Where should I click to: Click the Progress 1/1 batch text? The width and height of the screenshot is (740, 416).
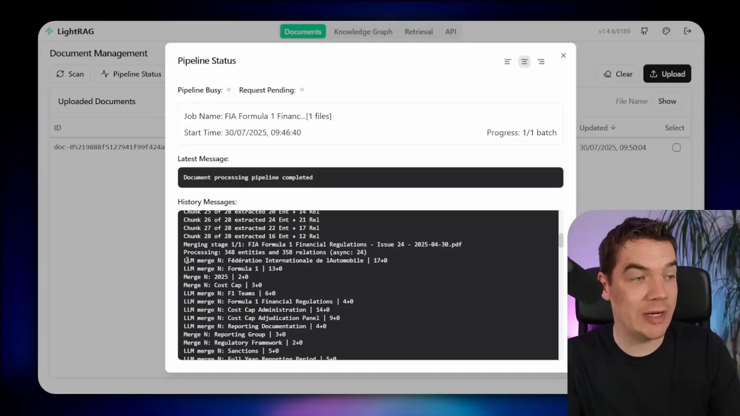pyautogui.click(x=521, y=133)
